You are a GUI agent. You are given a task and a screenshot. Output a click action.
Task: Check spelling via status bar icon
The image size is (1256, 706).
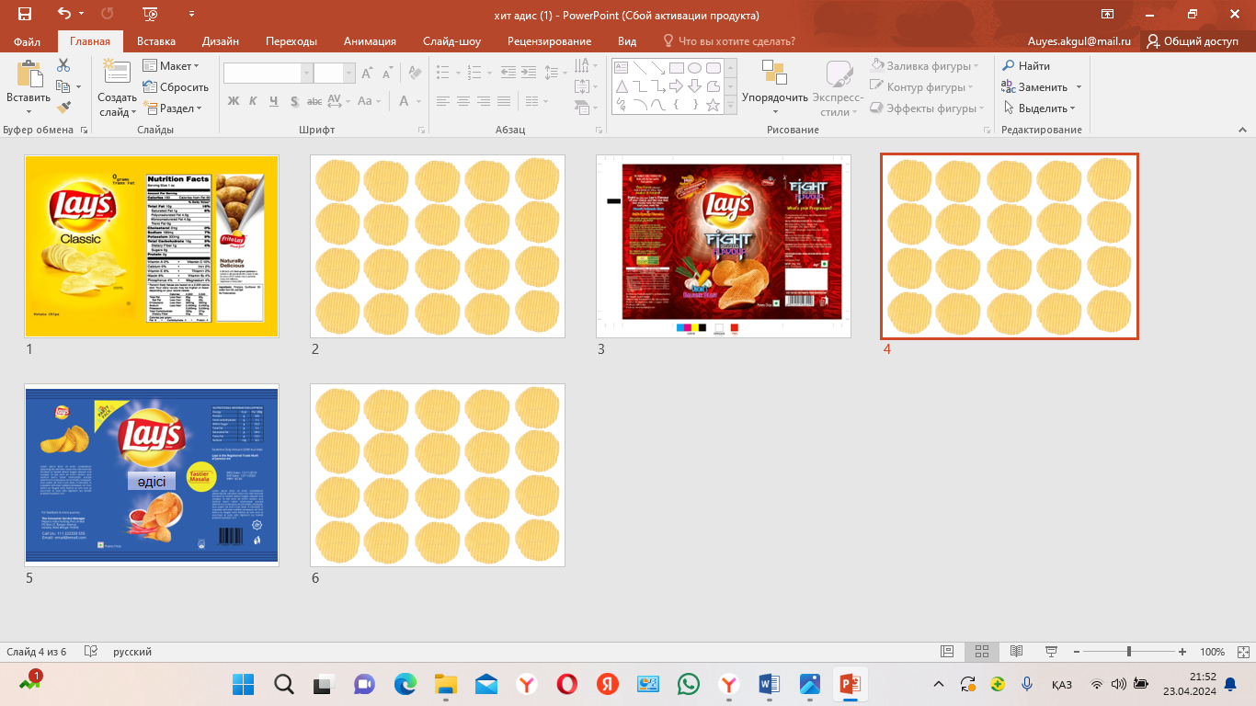point(91,652)
